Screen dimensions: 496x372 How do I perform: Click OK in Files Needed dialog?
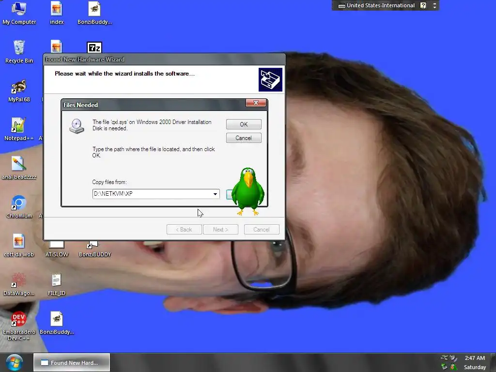coord(244,124)
